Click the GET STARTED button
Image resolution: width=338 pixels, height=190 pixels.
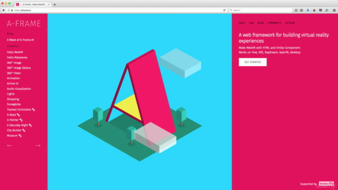click(252, 62)
